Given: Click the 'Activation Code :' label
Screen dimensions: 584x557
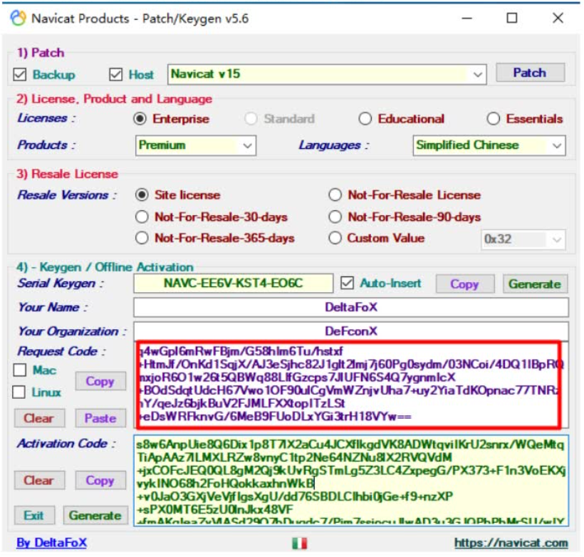Looking at the screenshot, I should 66,443.
